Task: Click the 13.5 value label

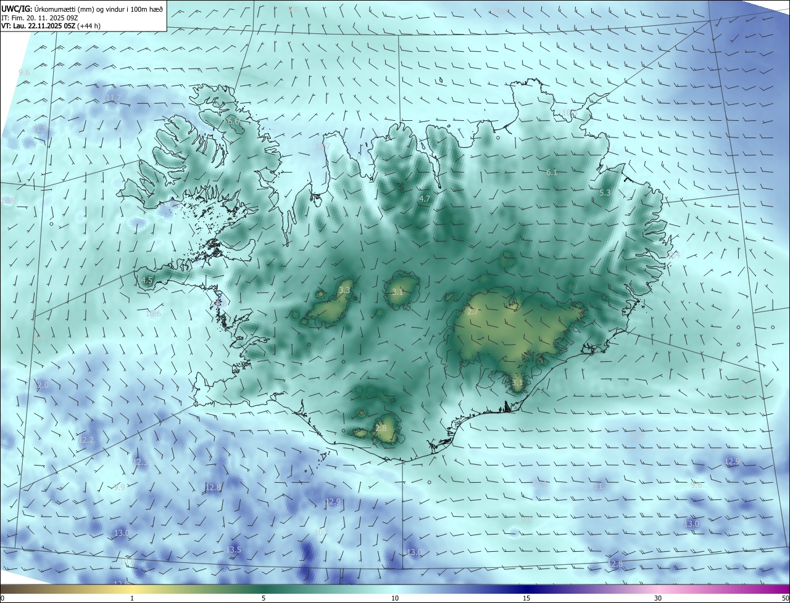Action: click(x=234, y=549)
